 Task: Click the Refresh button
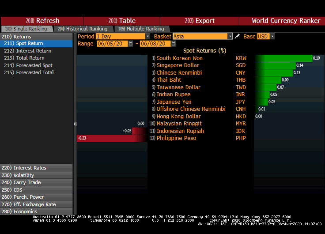(x=42, y=21)
